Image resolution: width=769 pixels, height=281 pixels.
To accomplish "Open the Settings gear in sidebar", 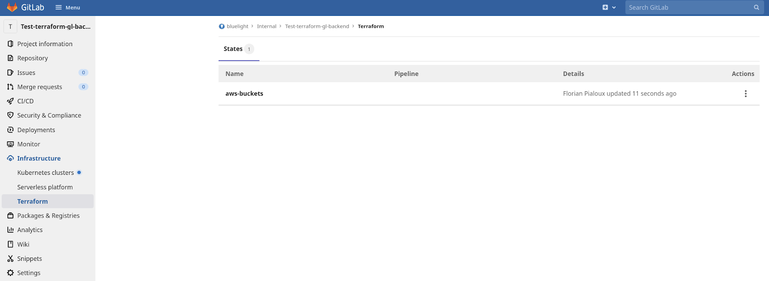I will [x=11, y=273].
